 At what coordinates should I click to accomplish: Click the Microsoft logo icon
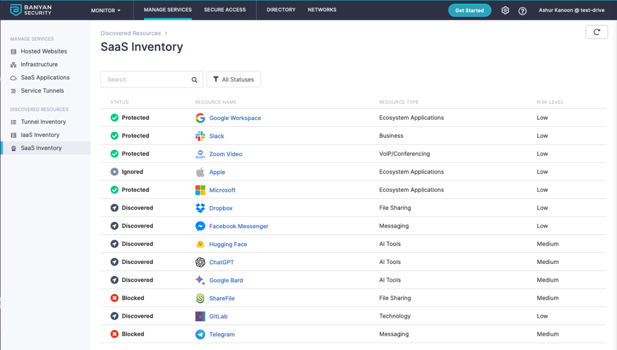point(200,190)
